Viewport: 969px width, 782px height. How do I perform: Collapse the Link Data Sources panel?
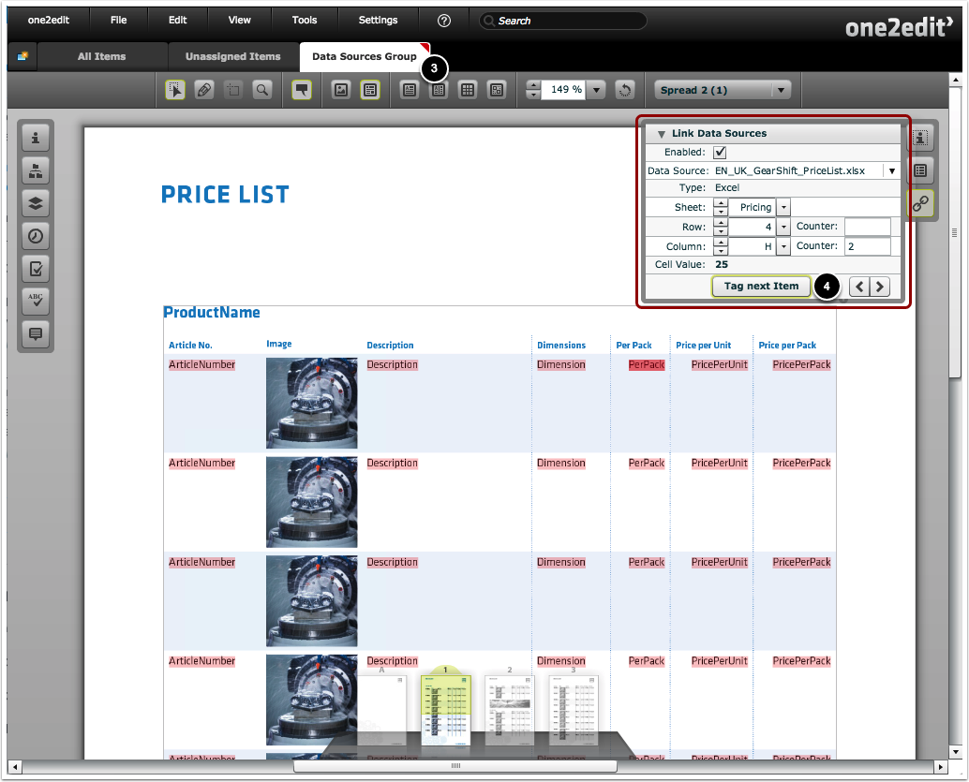(662, 133)
